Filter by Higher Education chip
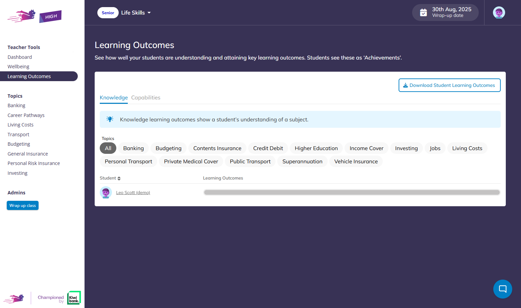 [x=316, y=148]
